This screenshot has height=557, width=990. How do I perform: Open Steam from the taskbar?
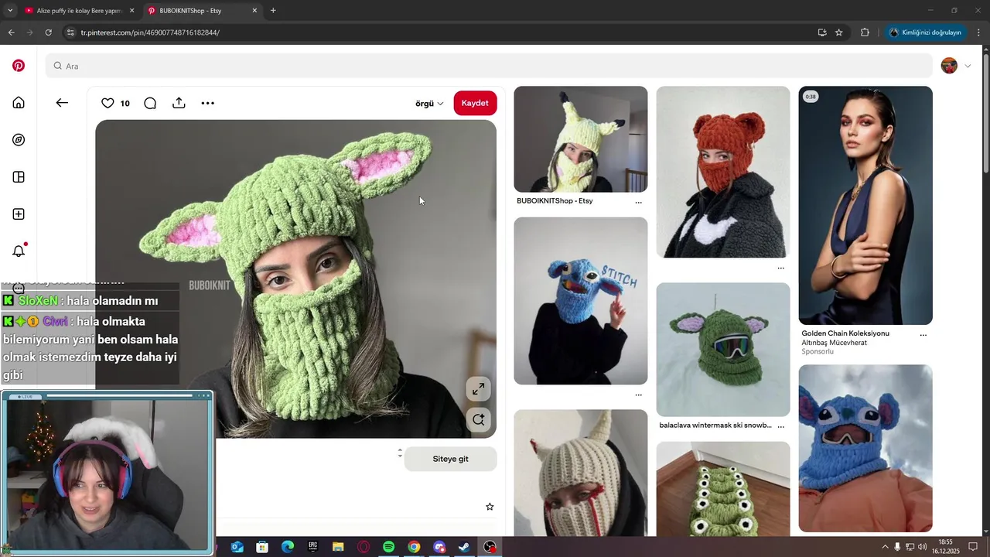click(464, 547)
